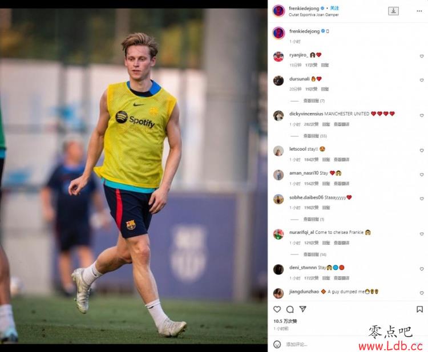Open the three-dot more options menu
Screen dimensions: 428x352
(419, 11)
